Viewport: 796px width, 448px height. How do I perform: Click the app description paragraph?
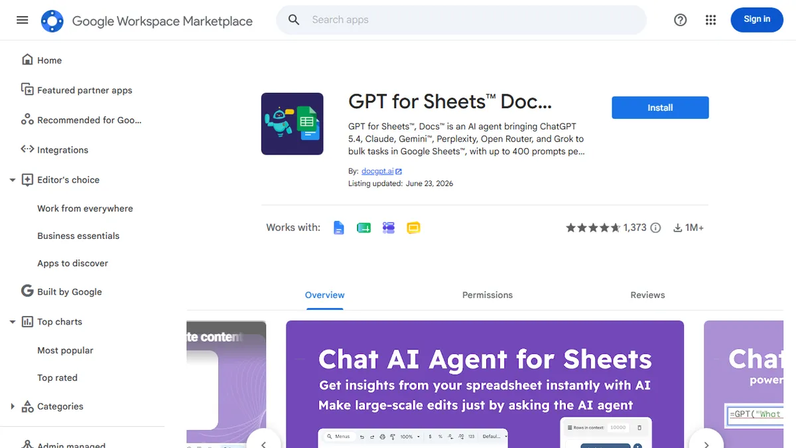(467, 139)
